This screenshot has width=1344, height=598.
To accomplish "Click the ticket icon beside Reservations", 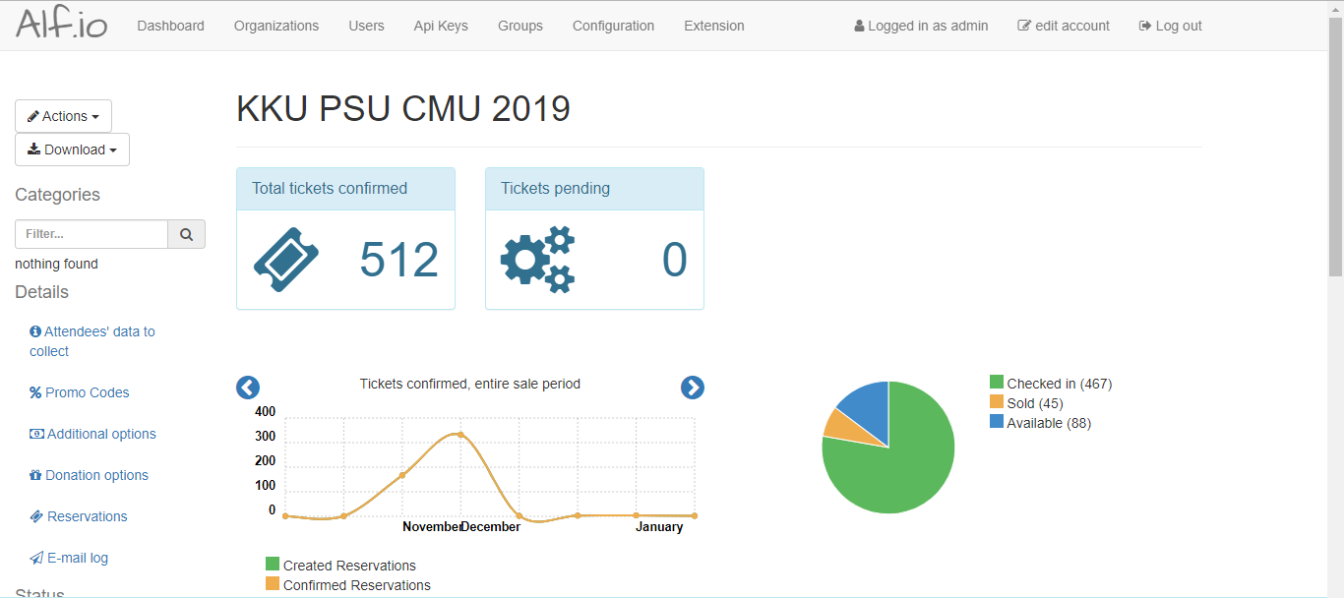I will point(35,516).
